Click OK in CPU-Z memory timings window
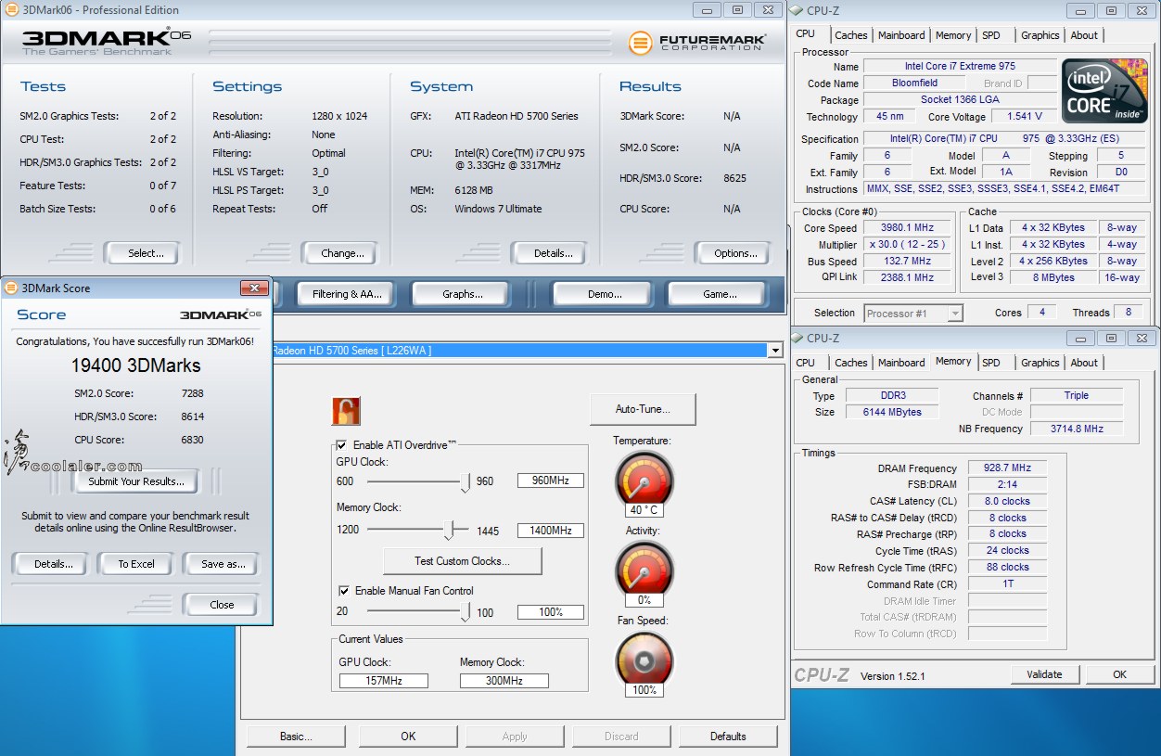The height and width of the screenshot is (756, 1161). coord(1119,674)
